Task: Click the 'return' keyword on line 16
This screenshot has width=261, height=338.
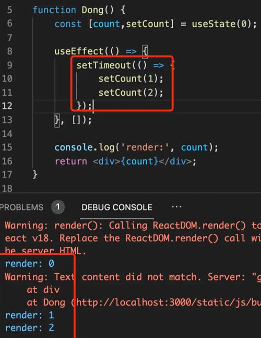Action: tap(71, 161)
